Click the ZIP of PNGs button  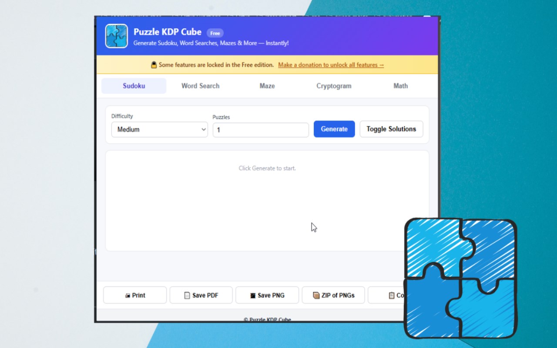[x=333, y=295]
